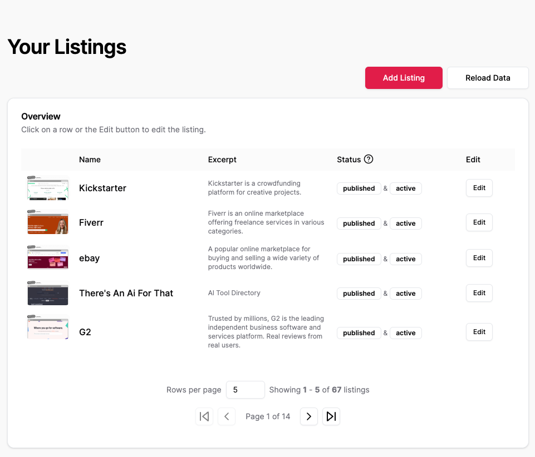Open the Fiverr listing thumbnail
Screen dimensions: 535x457
pyautogui.click(x=48, y=222)
